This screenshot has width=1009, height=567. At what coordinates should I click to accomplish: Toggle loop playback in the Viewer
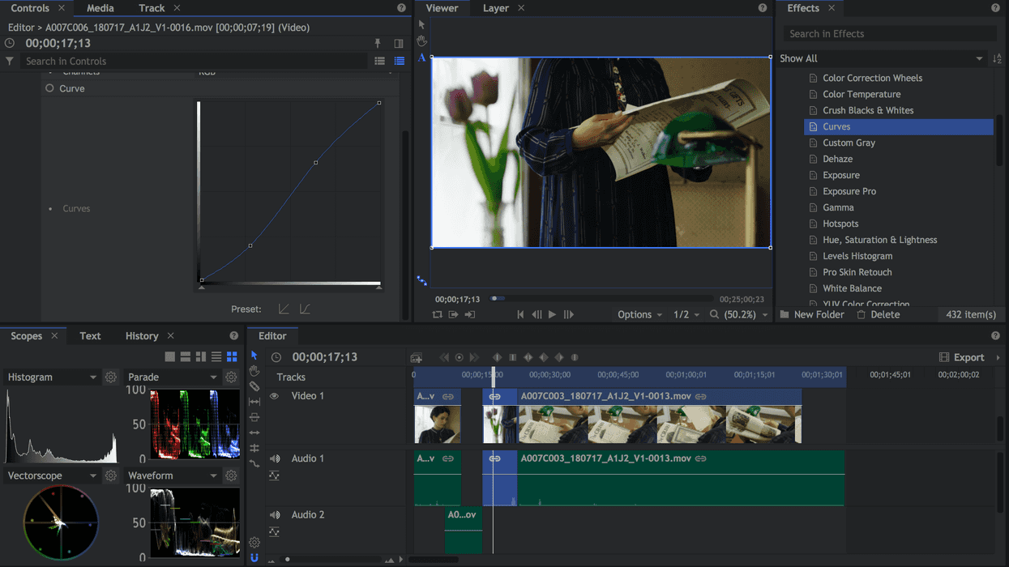[438, 314]
